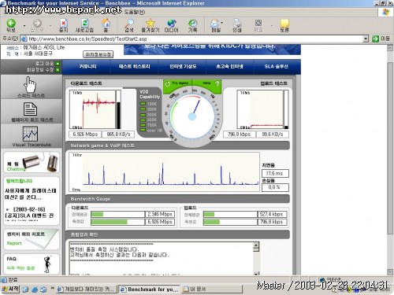This screenshot has height=295, width=394.
Task: Click the 0.0 % loss rate value
Action: [x=275, y=187]
